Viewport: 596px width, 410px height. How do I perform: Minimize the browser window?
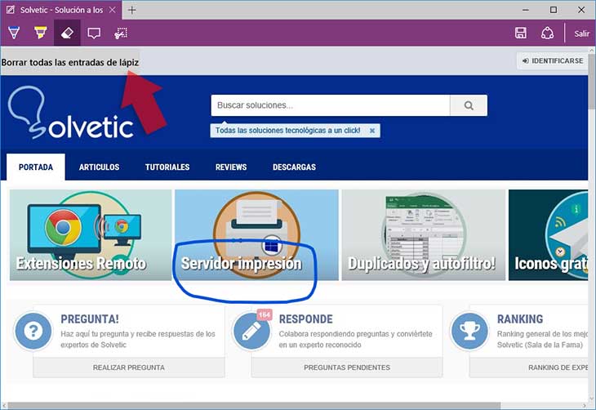(526, 10)
